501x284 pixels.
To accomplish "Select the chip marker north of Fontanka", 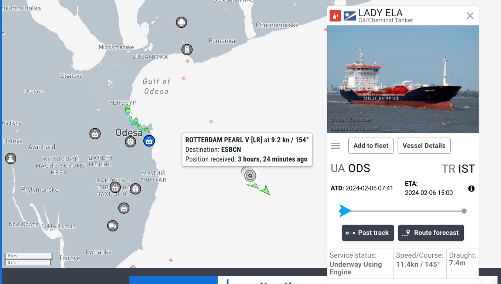I will tap(181, 22).
